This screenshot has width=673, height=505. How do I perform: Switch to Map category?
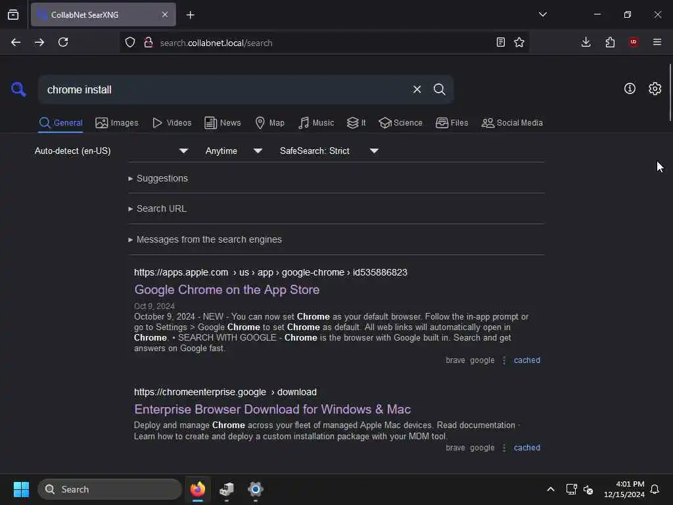(269, 123)
